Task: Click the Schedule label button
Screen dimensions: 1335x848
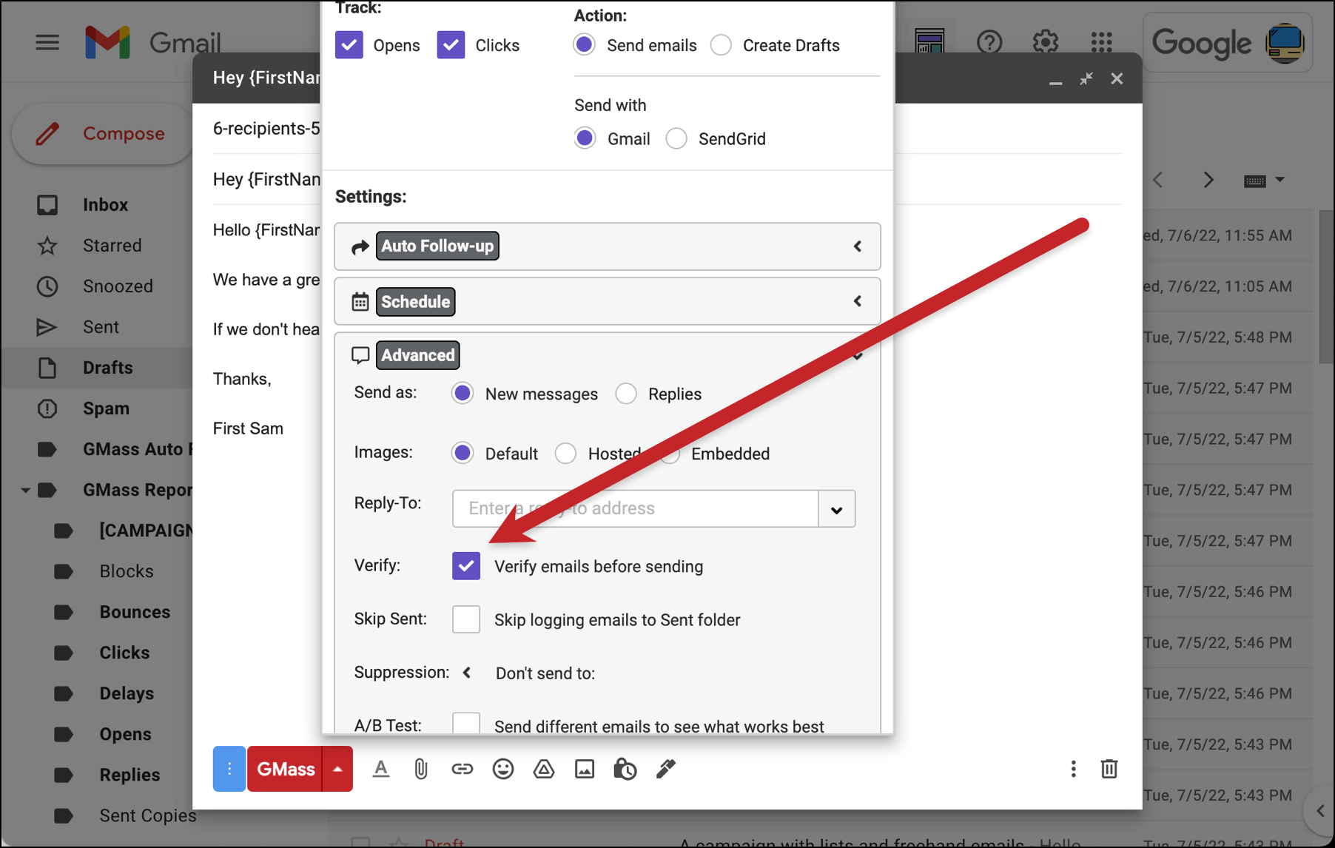Action: [415, 302]
